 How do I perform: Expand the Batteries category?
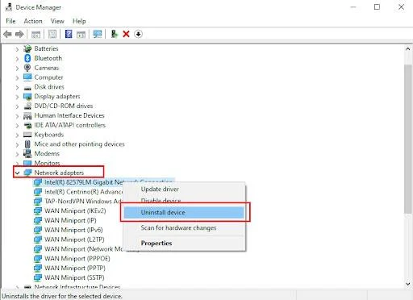coord(17,49)
